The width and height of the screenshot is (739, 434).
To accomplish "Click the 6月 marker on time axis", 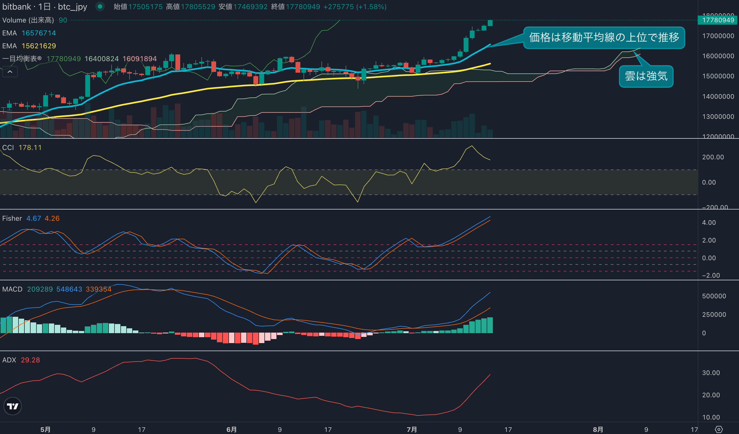I will click(231, 429).
